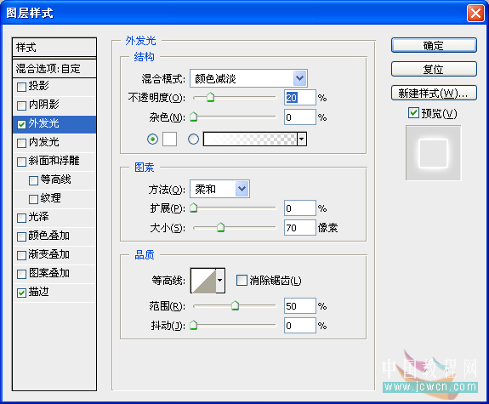Click the 不透明度 opacity input field
489x404 pixels.
[299, 98]
